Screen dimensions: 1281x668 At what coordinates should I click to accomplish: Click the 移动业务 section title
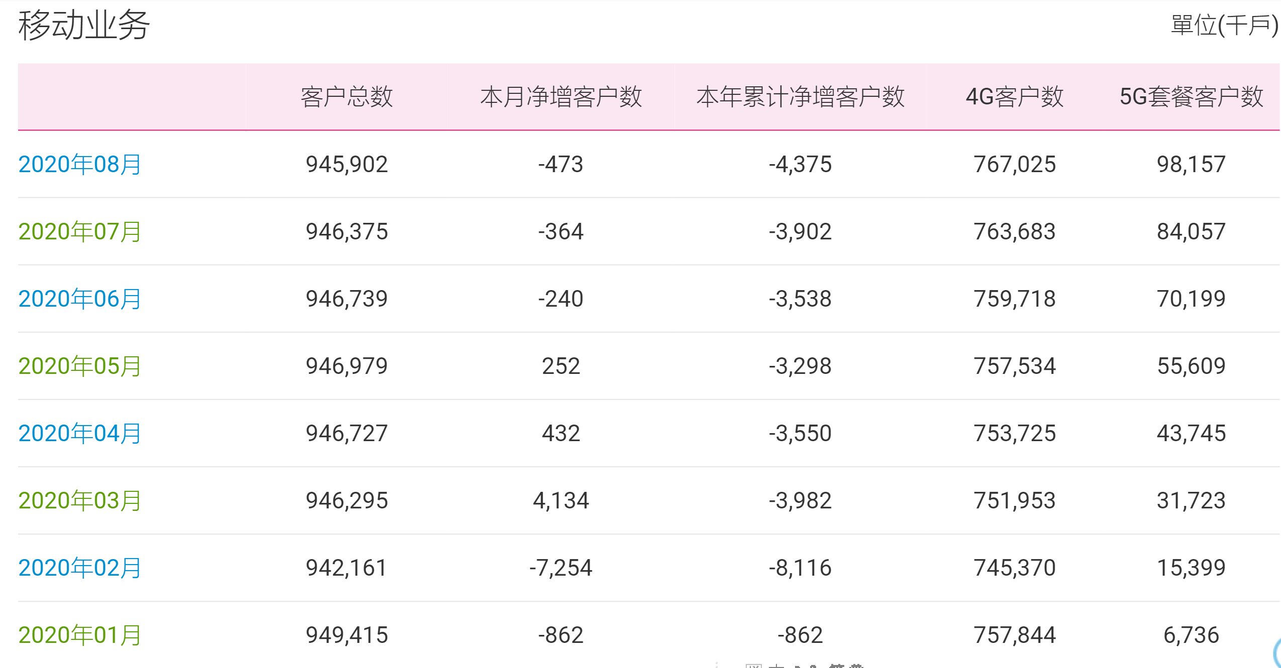(84, 25)
